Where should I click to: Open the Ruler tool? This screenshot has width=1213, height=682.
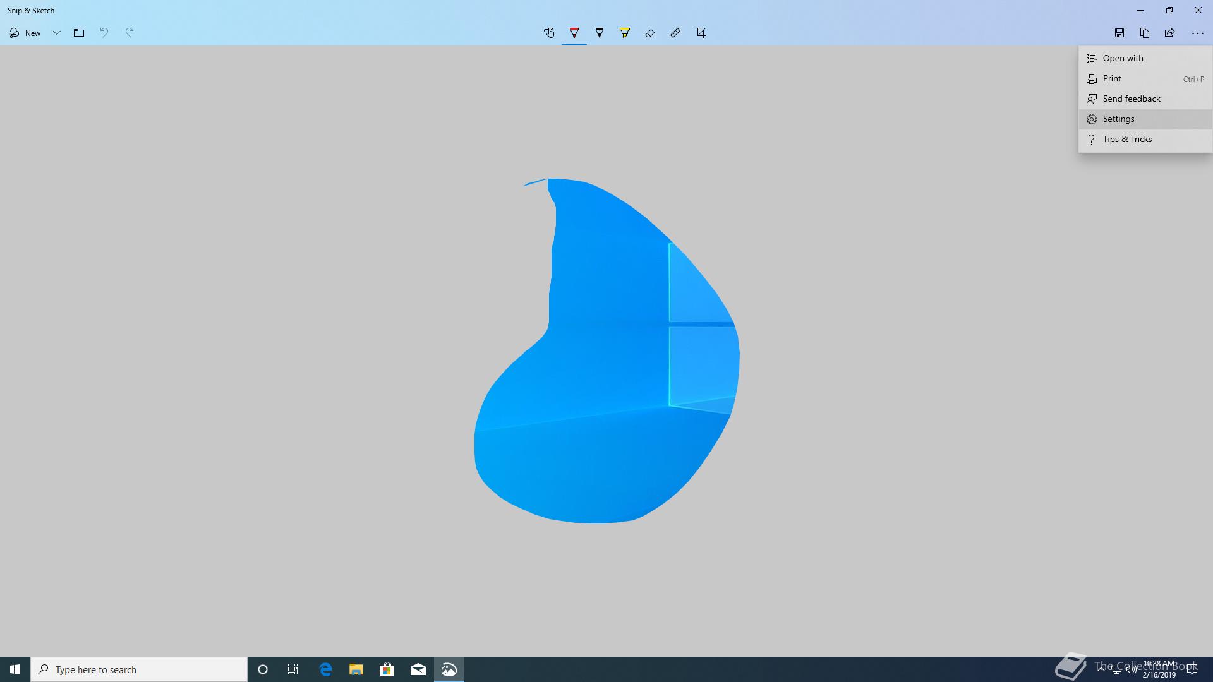pyautogui.click(x=675, y=33)
